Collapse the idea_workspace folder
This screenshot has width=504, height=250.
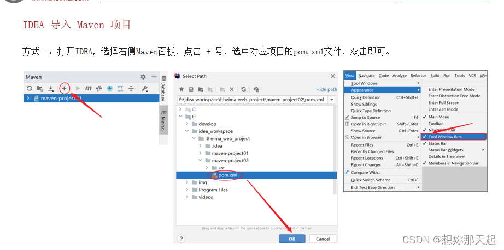pyautogui.click(x=187, y=131)
